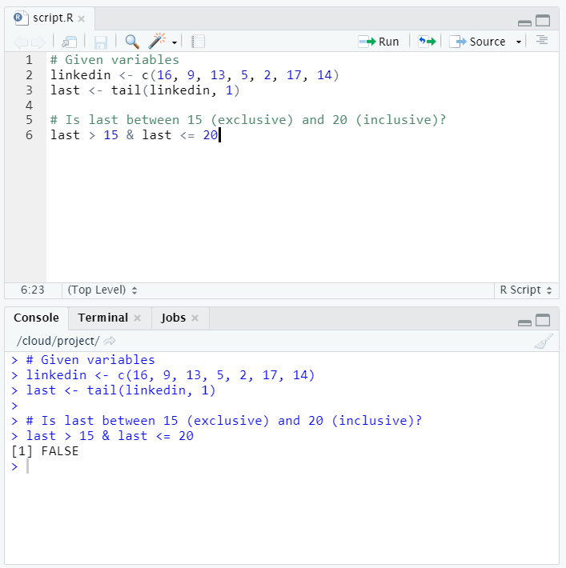This screenshot has height=568, width=566.
Task: Switch to the Console tab
Action: coord(36,318)
